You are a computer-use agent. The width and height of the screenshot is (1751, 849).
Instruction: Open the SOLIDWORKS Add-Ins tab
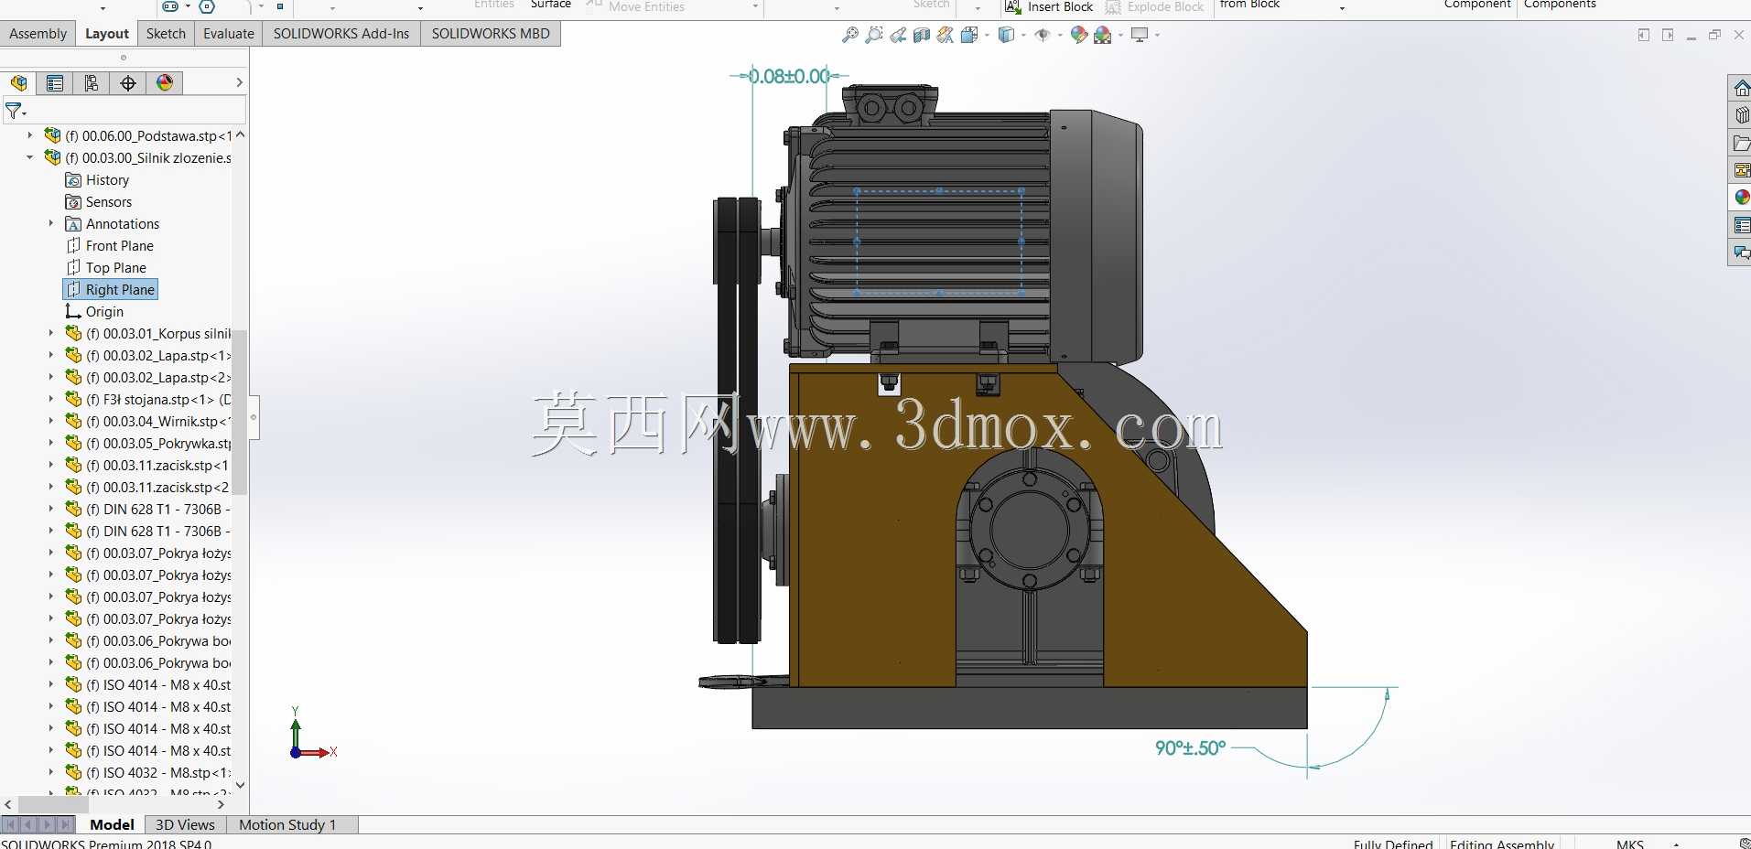[x=341, y=34]
